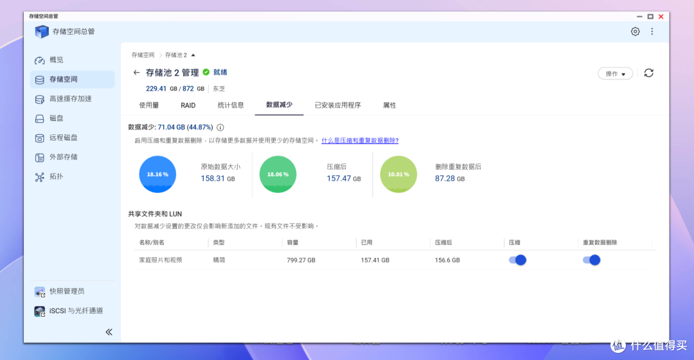Click the 158.31 GB original size value
The image size is (694, 360).
[x=218, y=179]
